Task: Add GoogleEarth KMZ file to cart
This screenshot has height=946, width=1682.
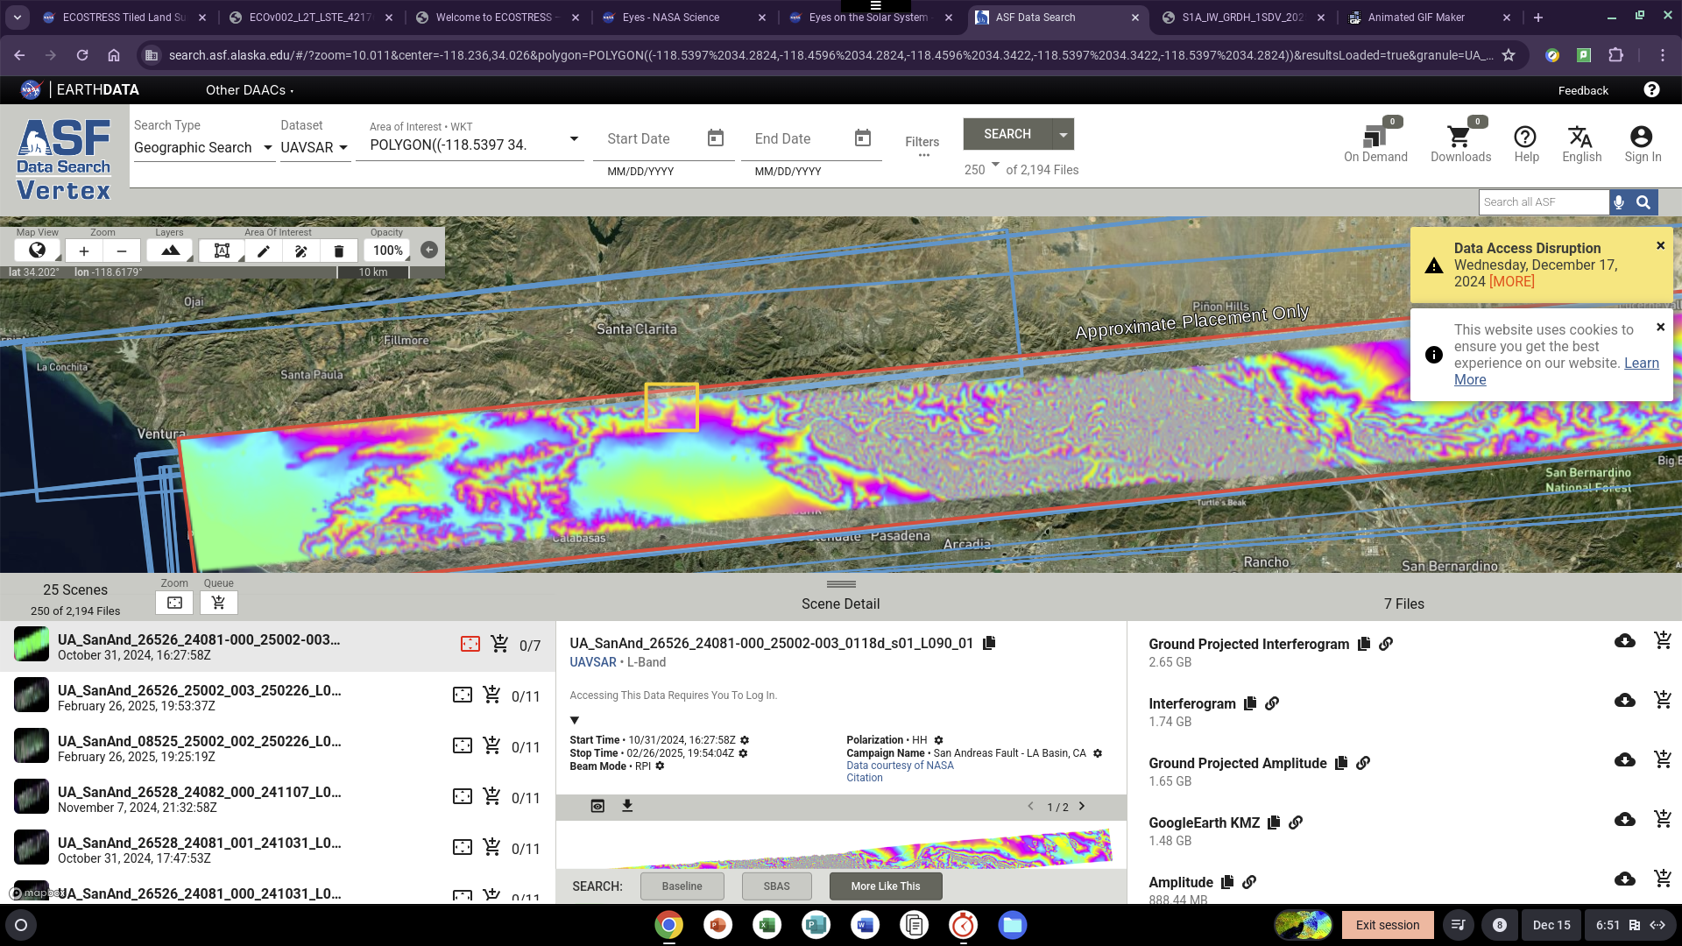Action: 1662,820
